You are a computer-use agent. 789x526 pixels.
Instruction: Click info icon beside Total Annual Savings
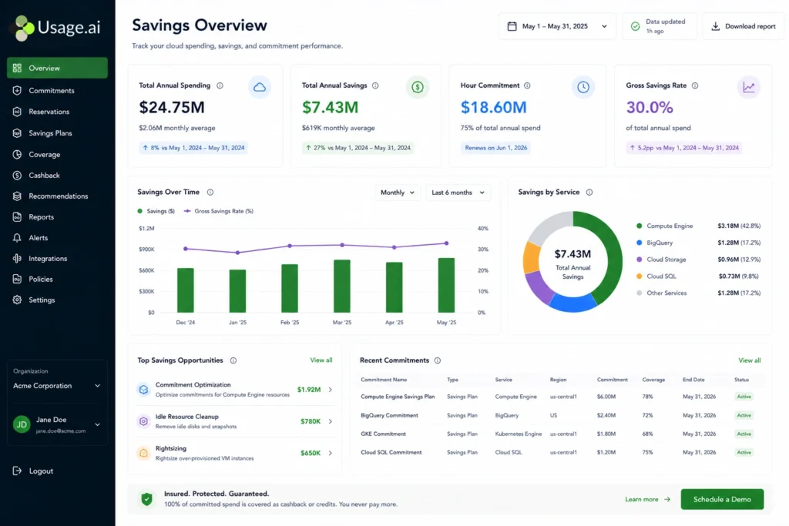point(375,85)
